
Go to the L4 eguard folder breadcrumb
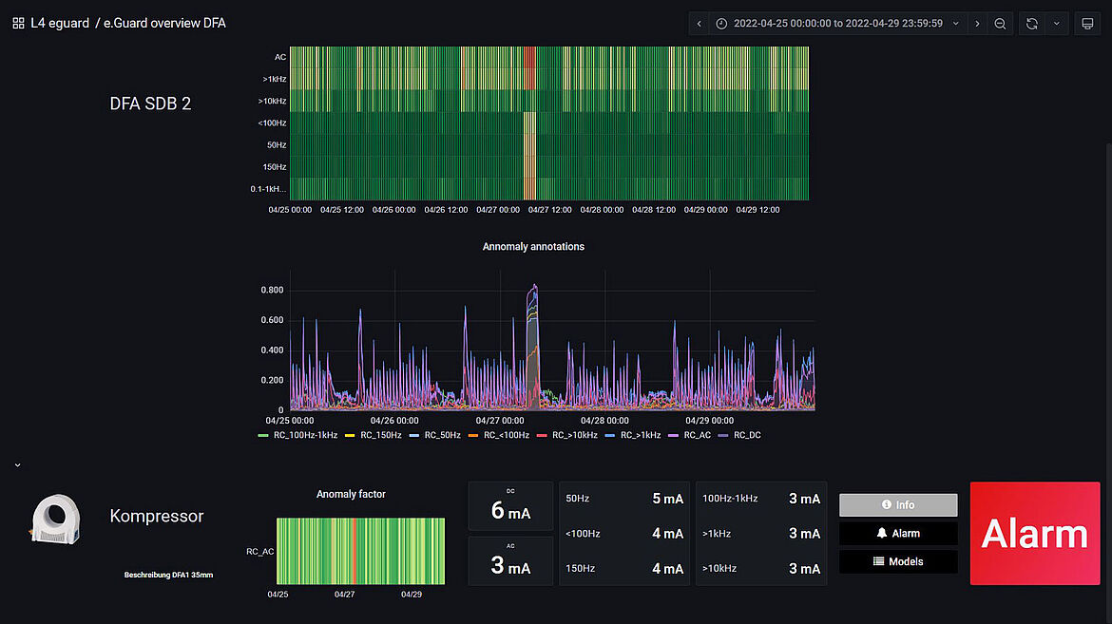[60, 23]
